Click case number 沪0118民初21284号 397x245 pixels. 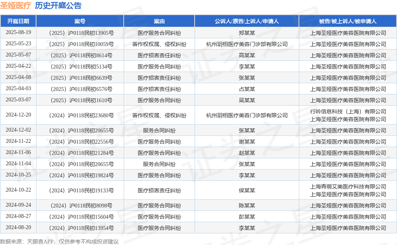pyautogui.click(x=91, y=153)
